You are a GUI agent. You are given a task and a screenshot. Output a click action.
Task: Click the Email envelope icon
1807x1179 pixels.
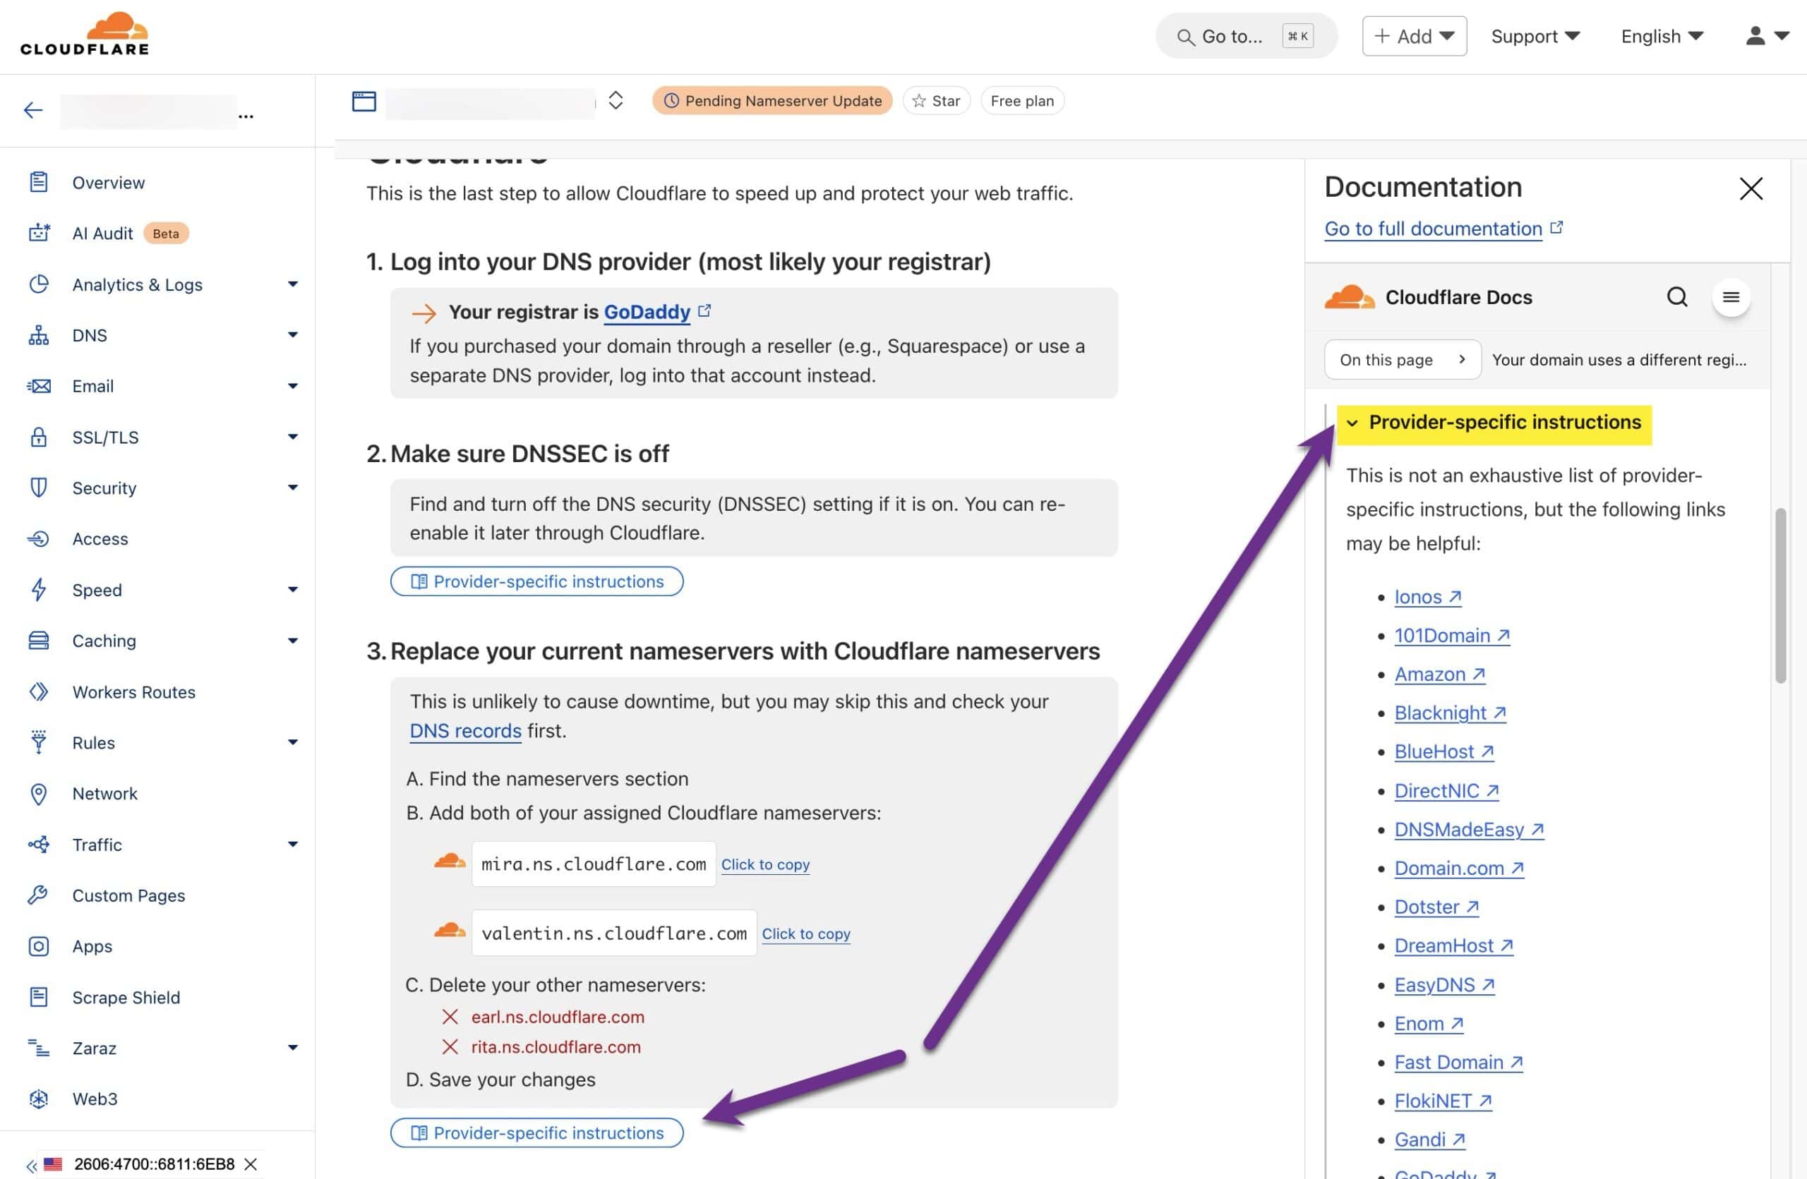[39, 386]
